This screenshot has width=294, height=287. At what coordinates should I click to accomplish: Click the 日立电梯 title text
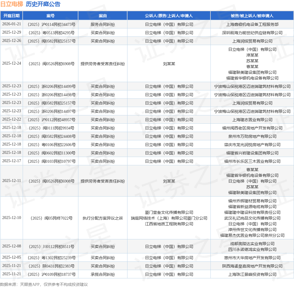(12, 4)
